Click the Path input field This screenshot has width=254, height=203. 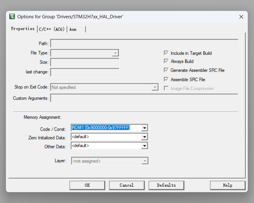(144, 43)
